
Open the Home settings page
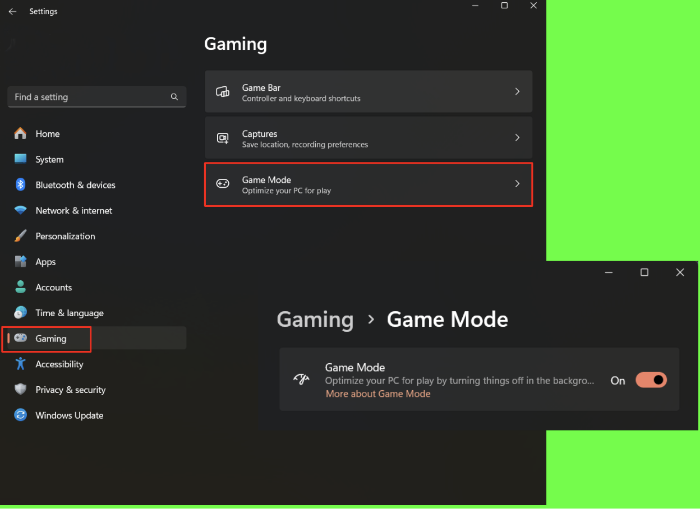click(x=96, y=133)
